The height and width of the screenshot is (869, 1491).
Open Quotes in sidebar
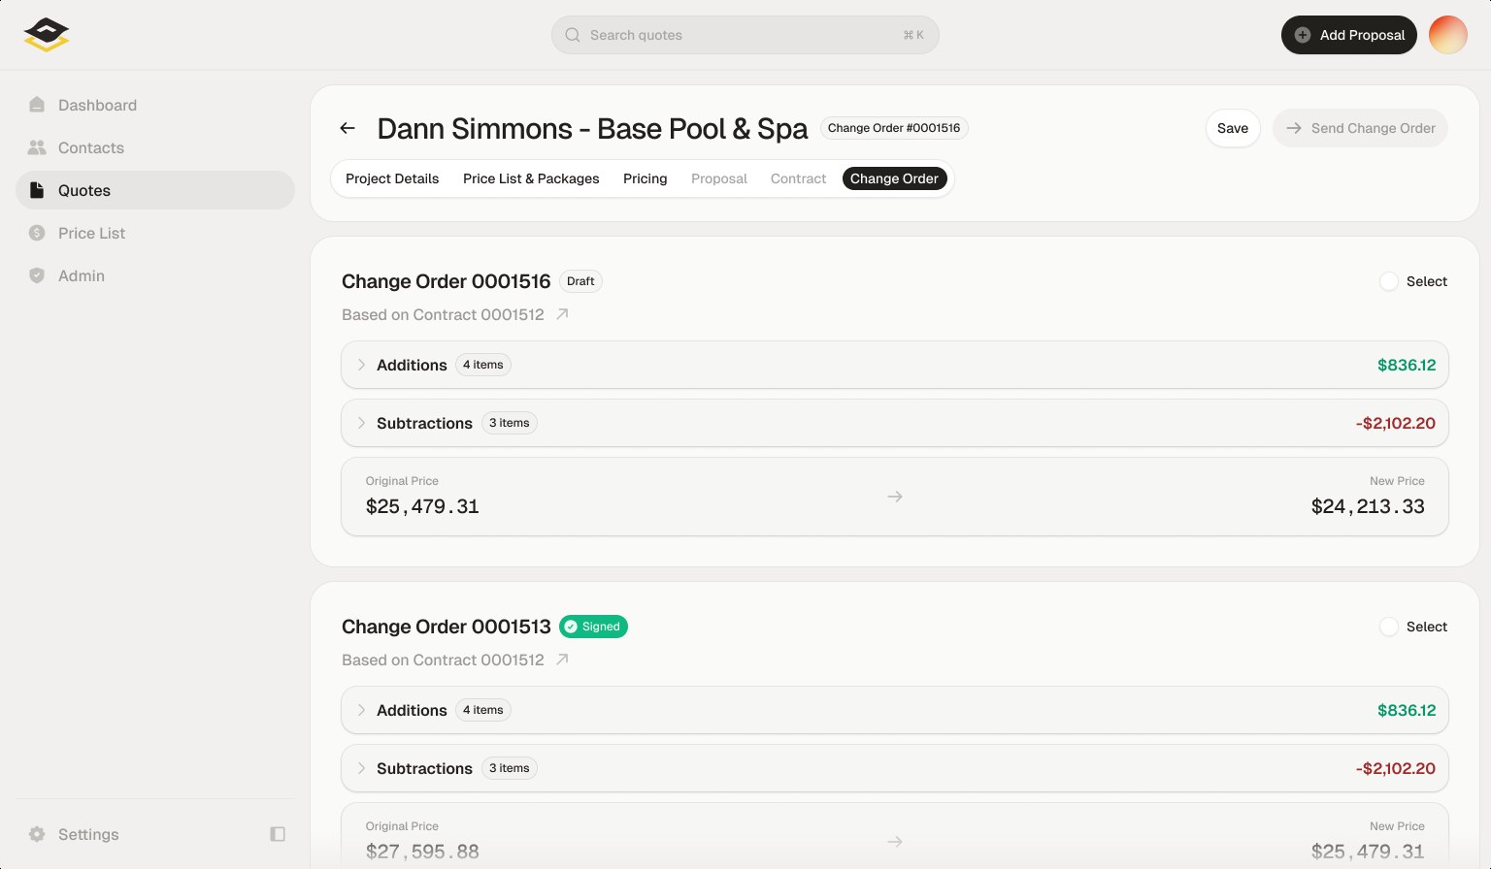pyautogui.click(x=155, y=190)
